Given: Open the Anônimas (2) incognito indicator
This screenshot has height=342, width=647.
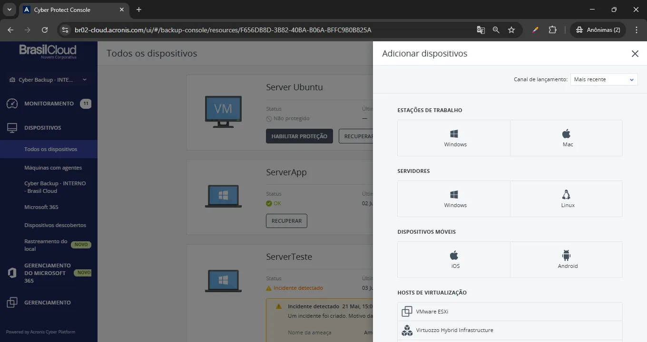Looking at the screenshot, I should pos(598,30).
